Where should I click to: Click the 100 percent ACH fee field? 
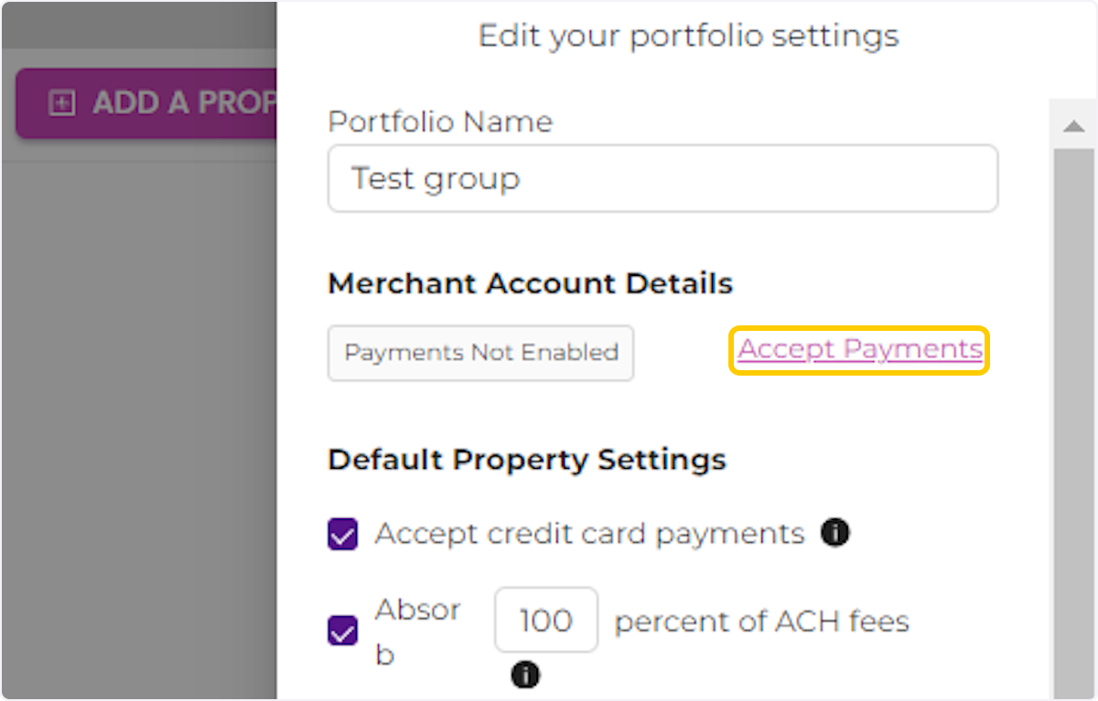(546, 620)
